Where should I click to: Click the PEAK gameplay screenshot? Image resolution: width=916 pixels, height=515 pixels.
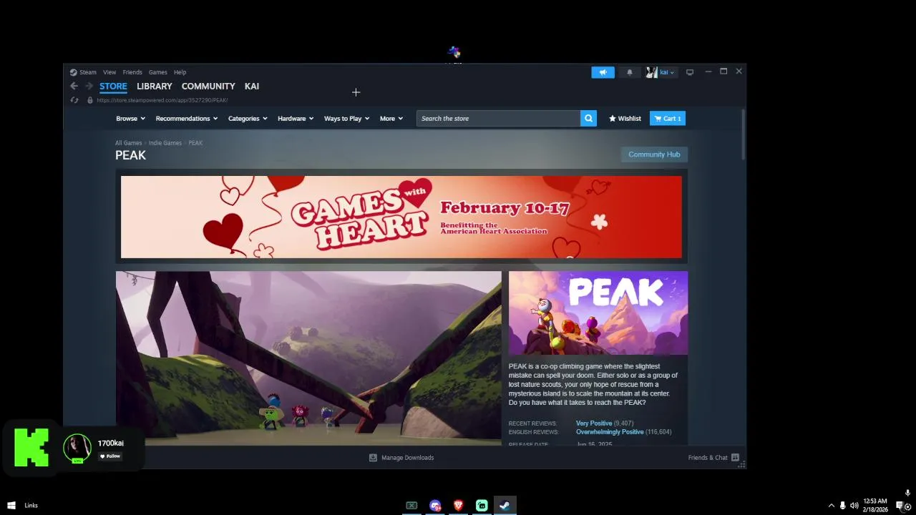[308, 358]
